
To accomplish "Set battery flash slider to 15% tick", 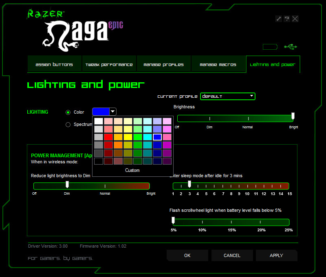I will point(231,222).
